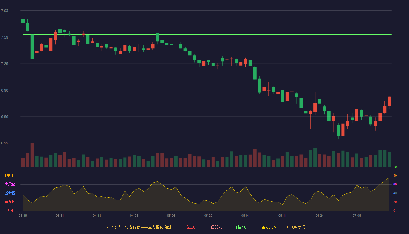This screenshot has width=409, height=234.
Task: Toggle the 强弱线 legend item
Action: pos(214,227)
